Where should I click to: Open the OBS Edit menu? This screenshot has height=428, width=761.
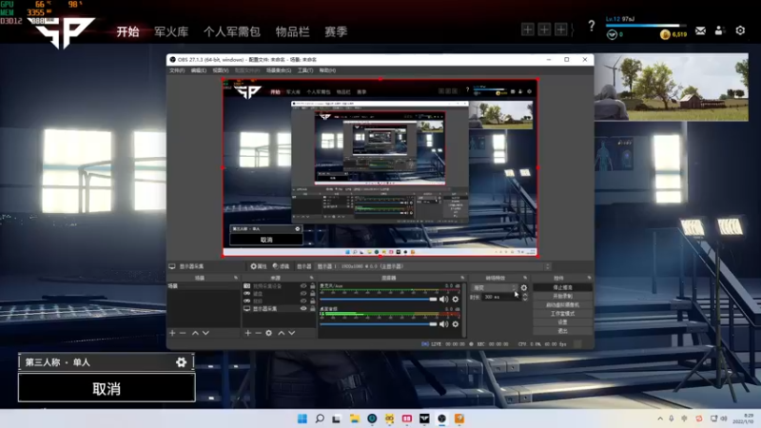(x=198, y=70)
